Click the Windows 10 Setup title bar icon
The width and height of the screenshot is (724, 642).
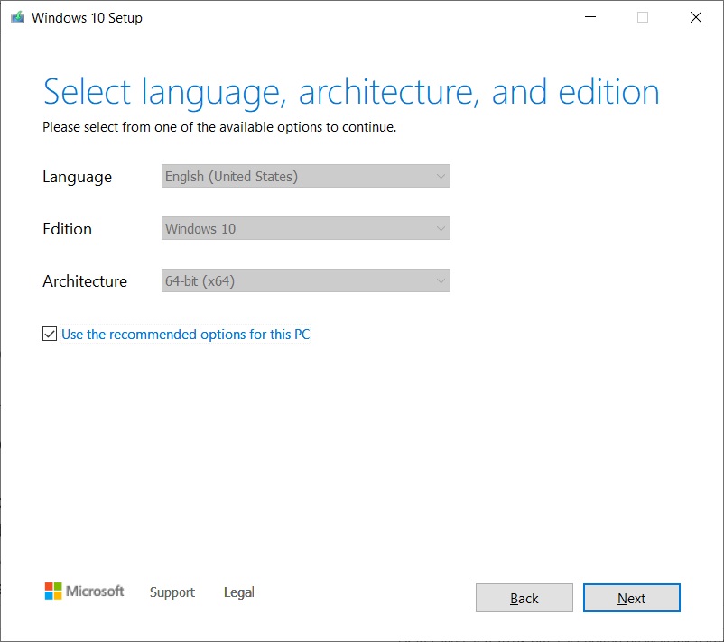pyautogui.click(x=16, y=16)
